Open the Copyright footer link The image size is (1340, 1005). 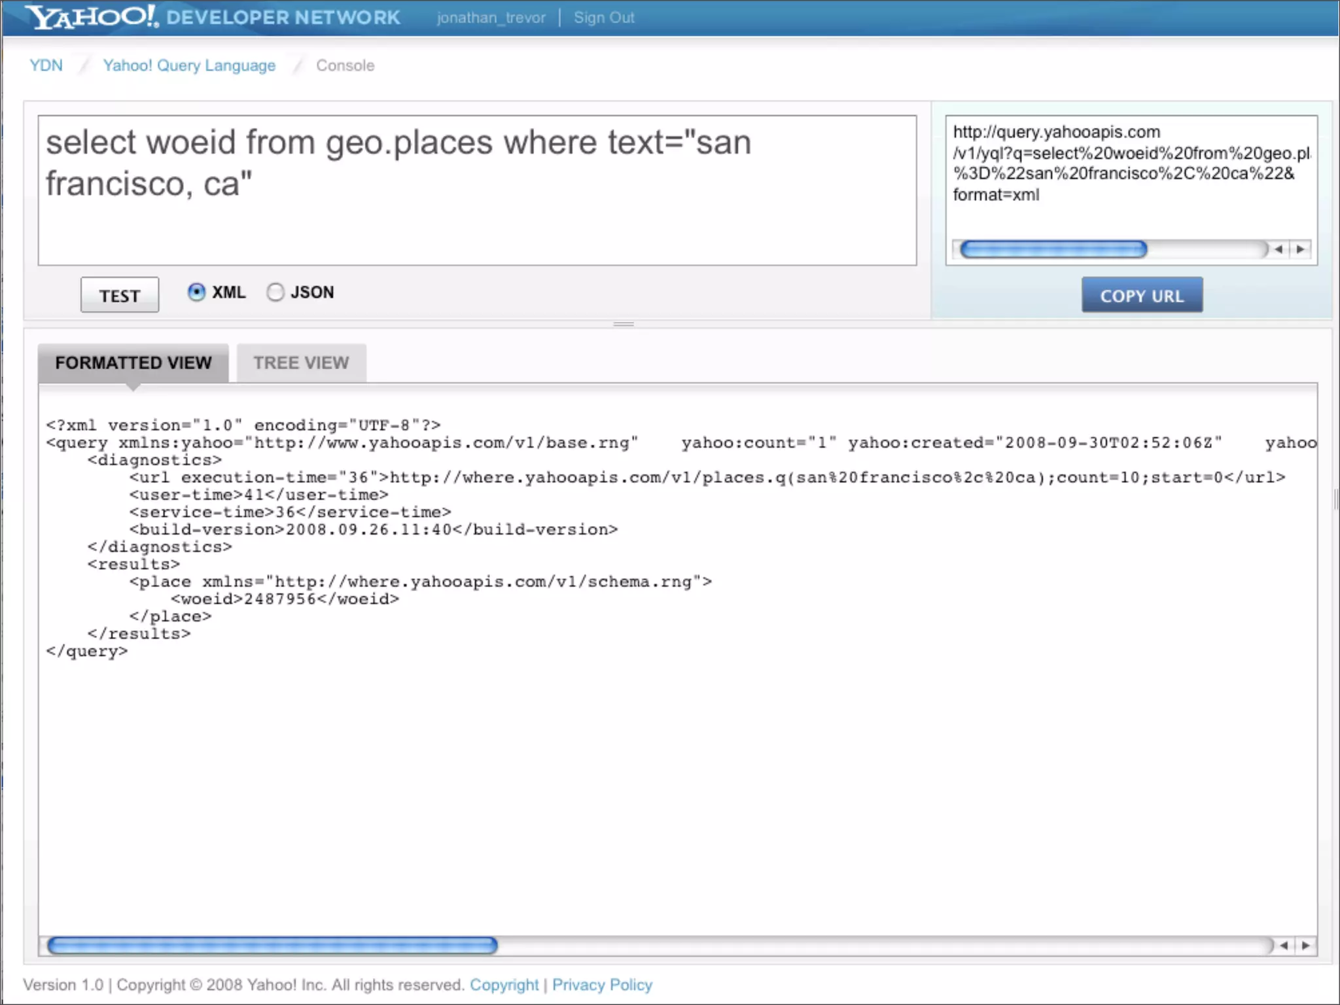click(x=504, y=985)
